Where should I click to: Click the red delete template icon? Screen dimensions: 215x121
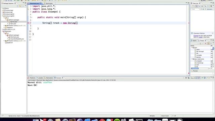205,43
